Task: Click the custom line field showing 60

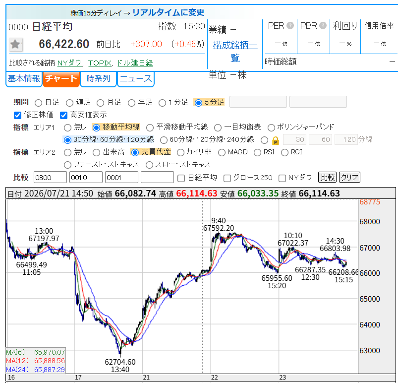Action: (320, 139)
